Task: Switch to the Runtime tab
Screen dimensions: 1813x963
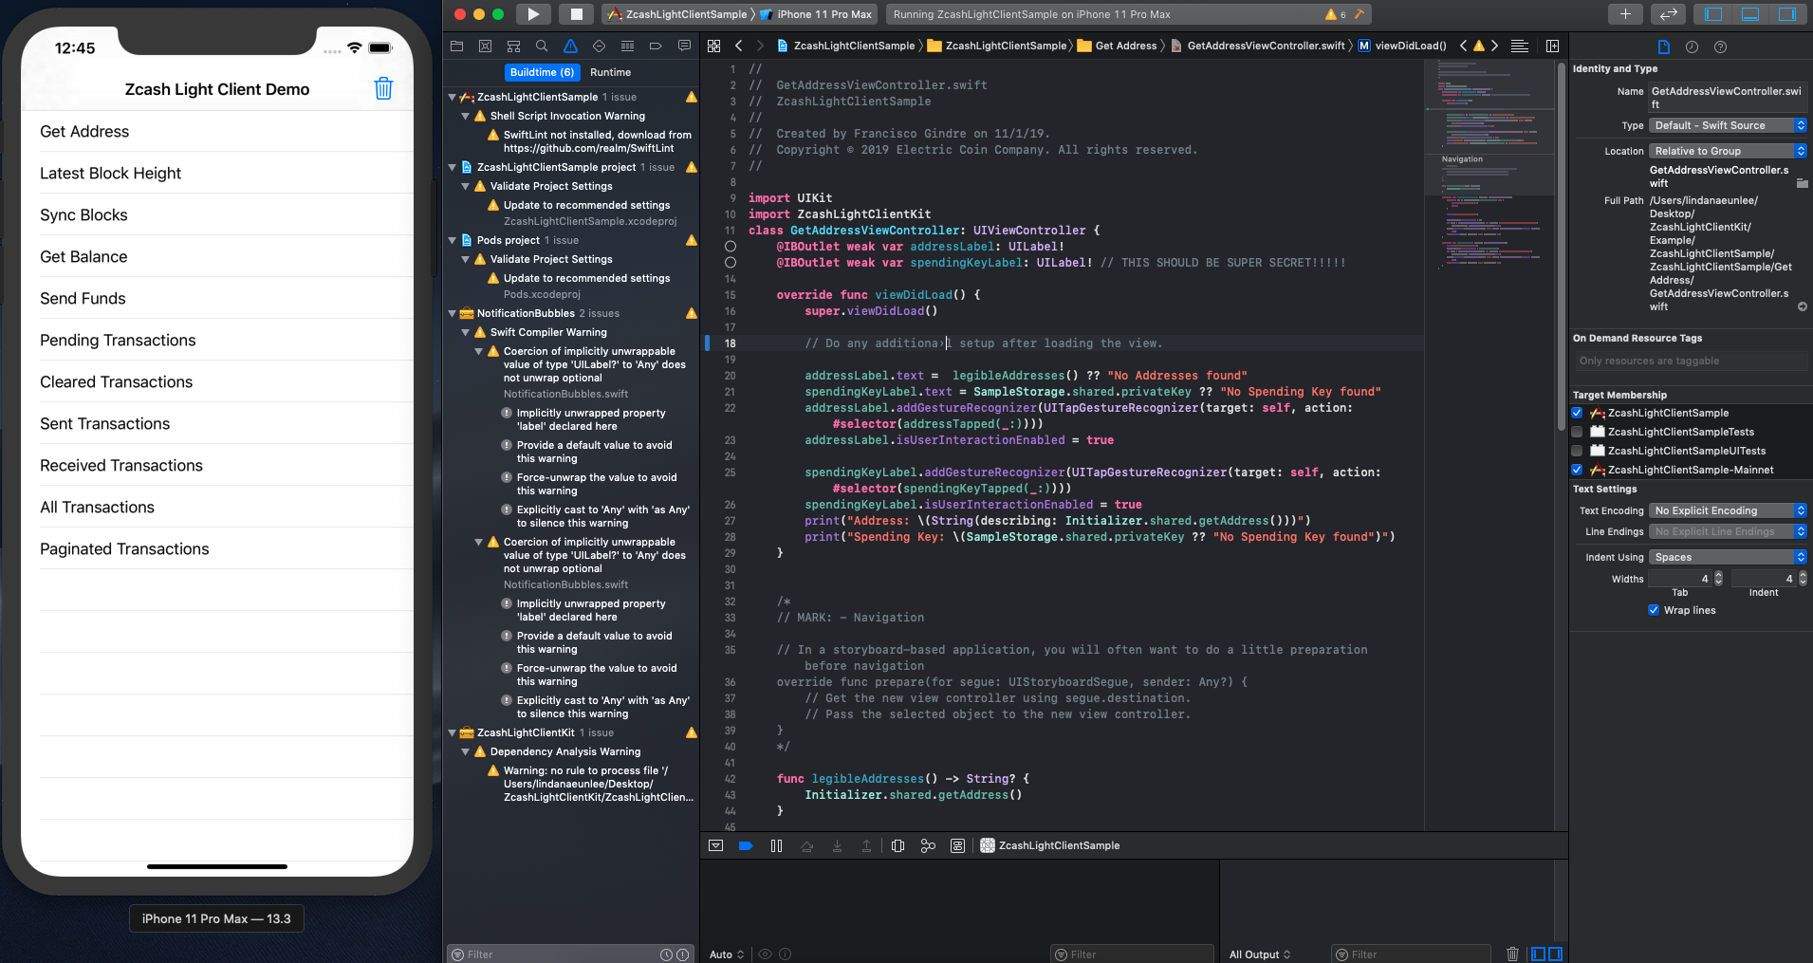Action: tap(610, 72)
